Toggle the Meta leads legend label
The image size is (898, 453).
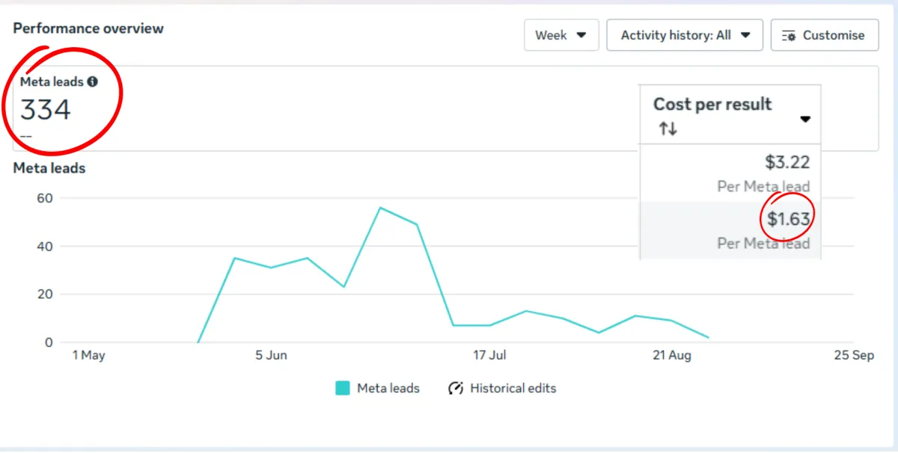tap(388, 389)
